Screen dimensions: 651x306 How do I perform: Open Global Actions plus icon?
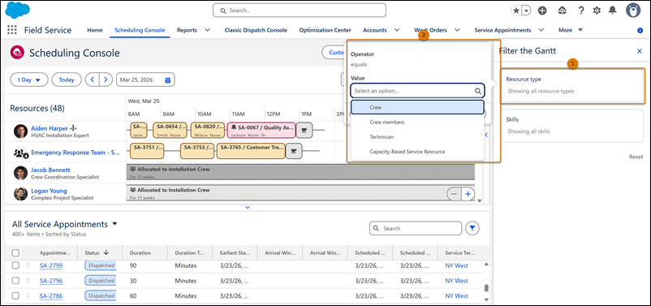click(x=542, y=11)
